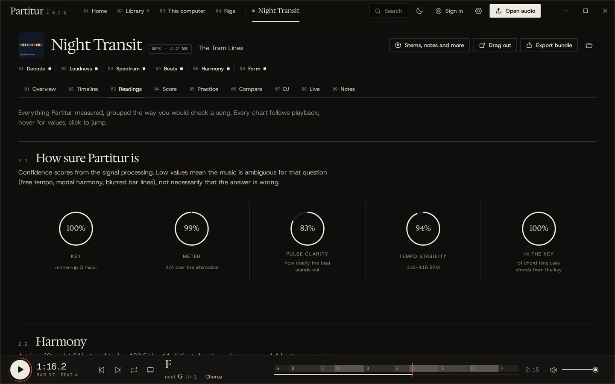
Task: Jump to section A in the timeline
Action: pyautogui.click(x=281, y=368)
